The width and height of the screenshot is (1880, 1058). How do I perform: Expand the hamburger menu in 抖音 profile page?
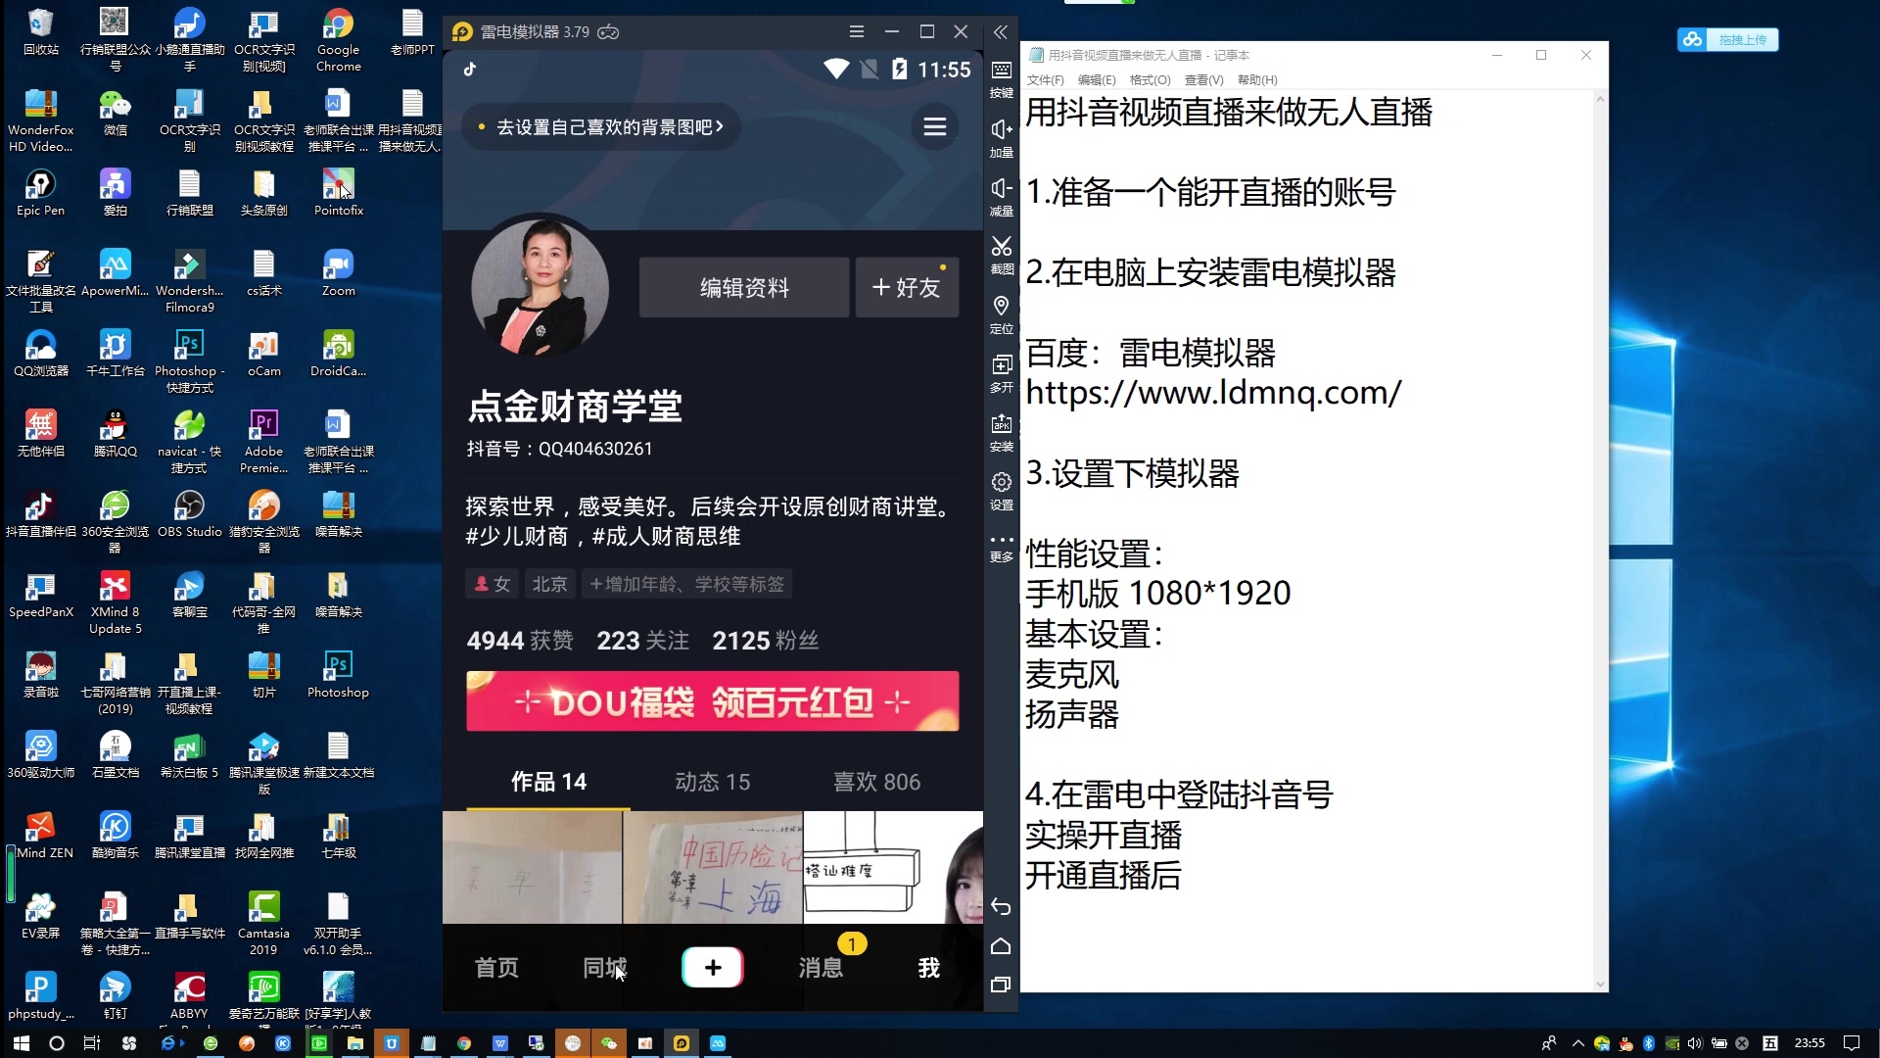click(933, 126)
